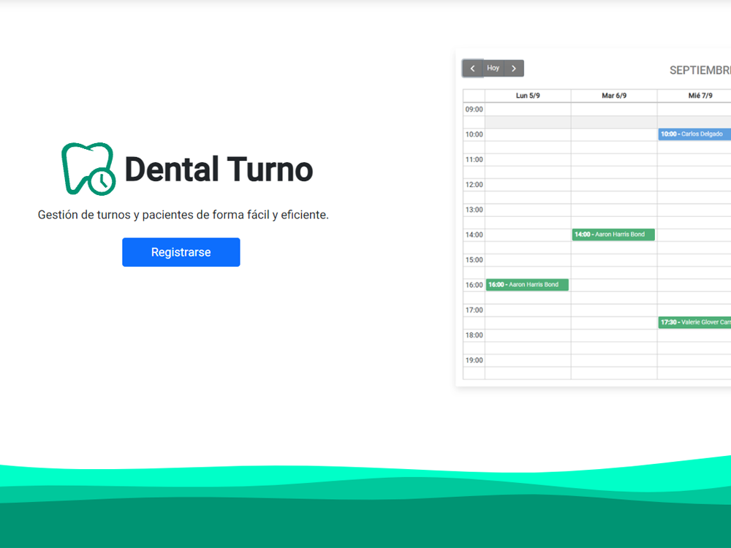Click the Registrarse button

(x=181, y=252)
